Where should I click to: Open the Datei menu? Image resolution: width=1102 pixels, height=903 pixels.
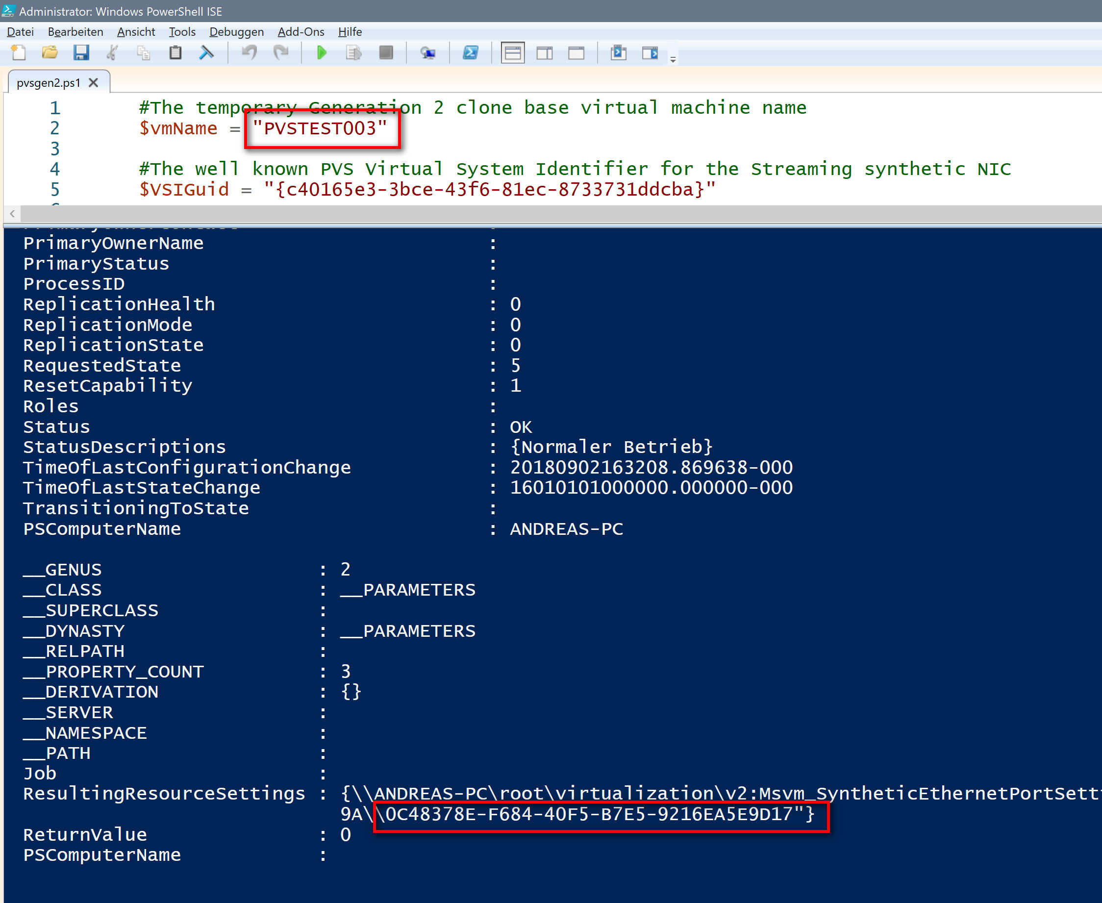click(20, 32)
